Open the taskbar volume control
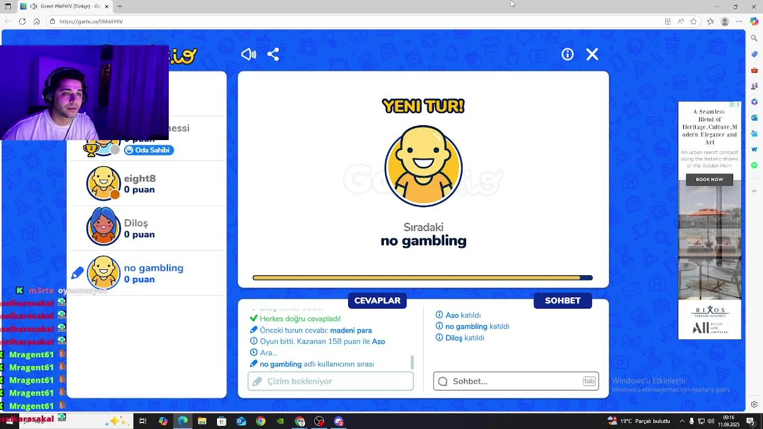The width and height of the screenshot is (763, 429). coord(711,421)
